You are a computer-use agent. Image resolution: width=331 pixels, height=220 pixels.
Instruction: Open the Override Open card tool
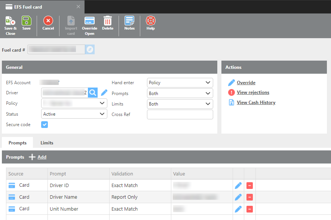click(89, 21)
